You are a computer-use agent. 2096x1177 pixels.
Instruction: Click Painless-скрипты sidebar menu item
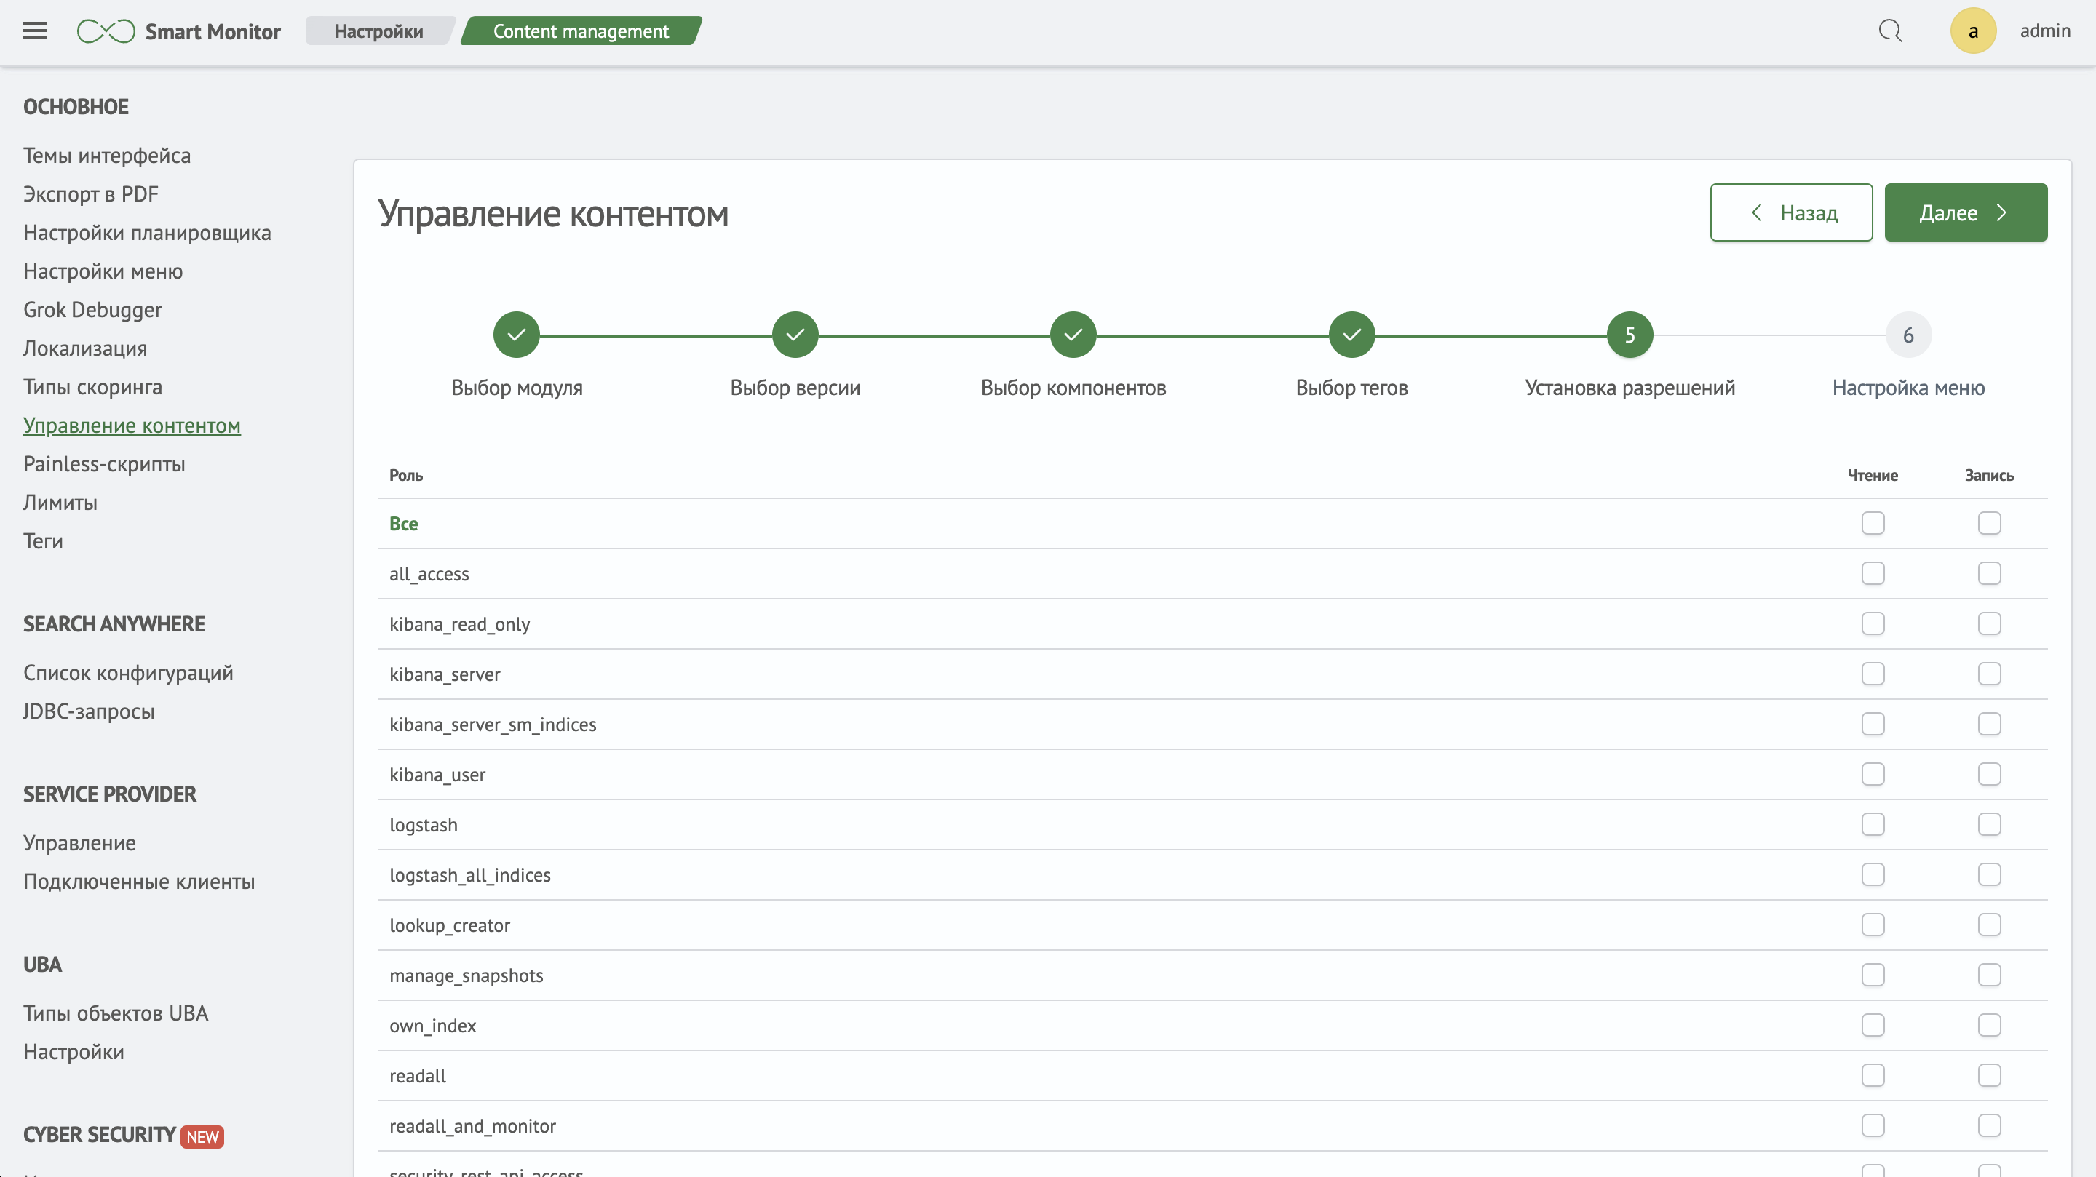[103, 463]
